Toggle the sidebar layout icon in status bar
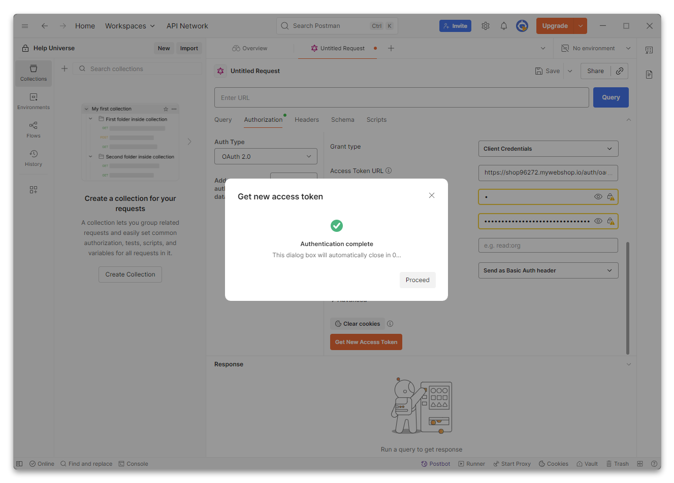This screenshot has height=483, width=674. pos(19,464)
